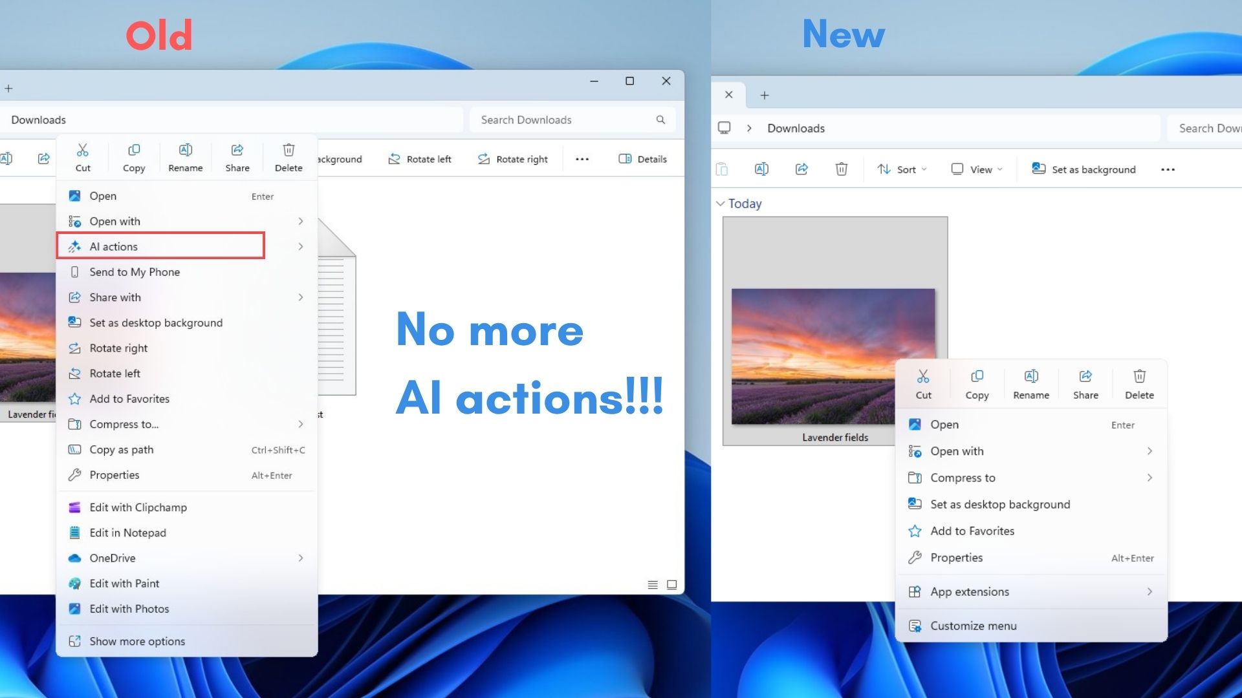
Task: Select Edit in Notepad
Action: (187, 533)
